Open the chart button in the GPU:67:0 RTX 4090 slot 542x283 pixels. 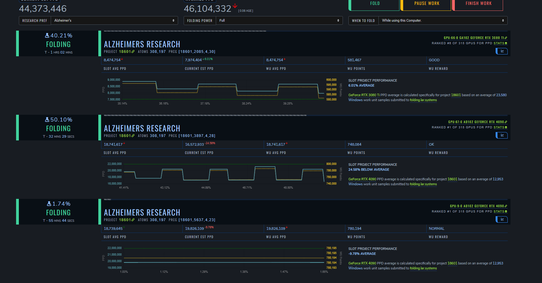(502, 135)
